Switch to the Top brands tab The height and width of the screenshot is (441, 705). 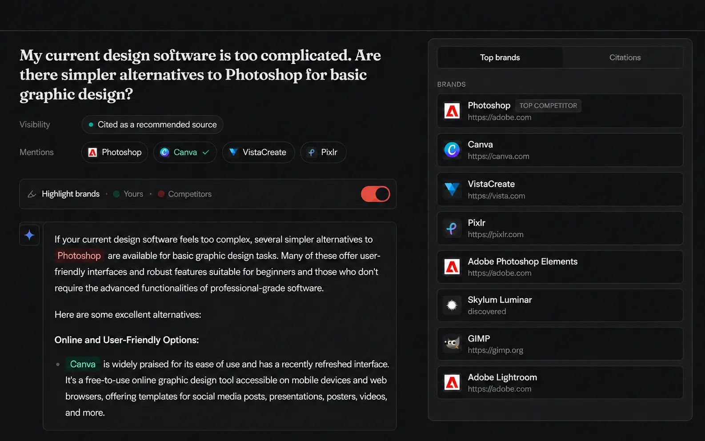pos(500,57)
